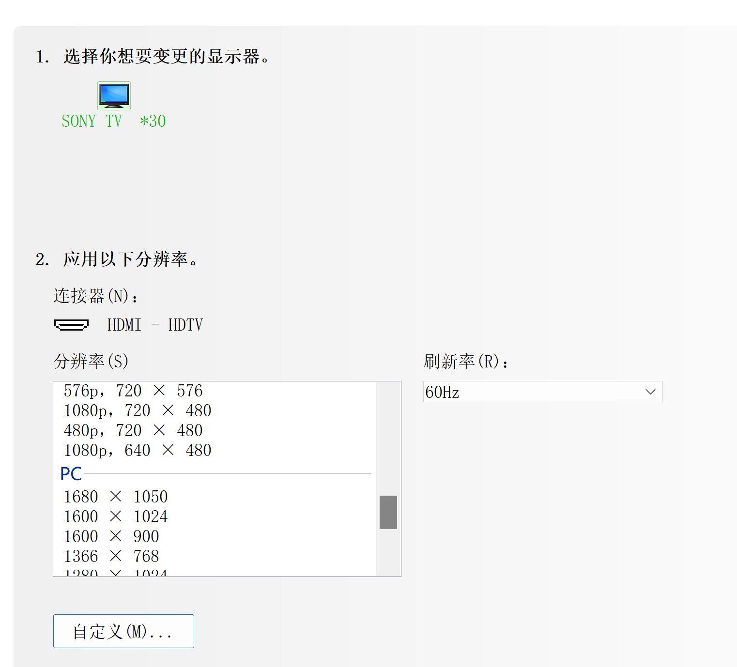Open the 60Hz refresh rate dropdown
The image size is (737, 667).
(542, 392)
